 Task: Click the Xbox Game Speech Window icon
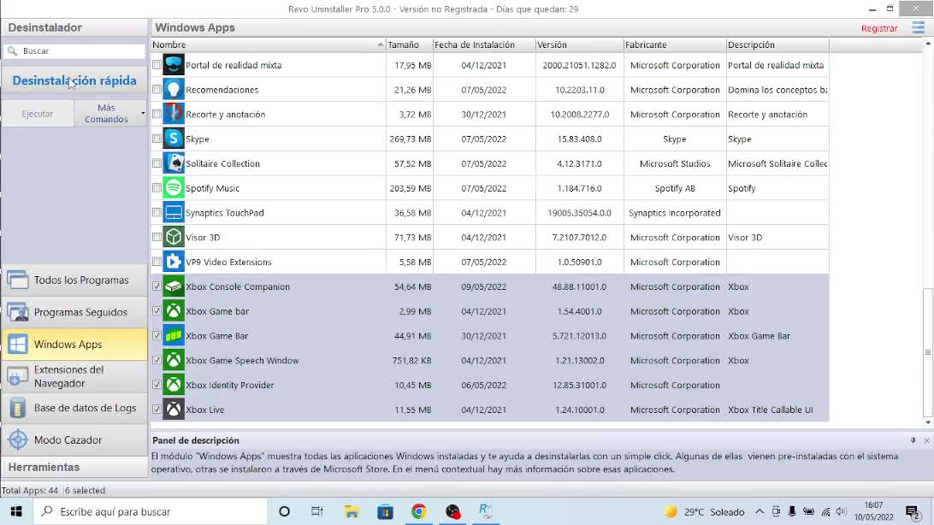174,360
